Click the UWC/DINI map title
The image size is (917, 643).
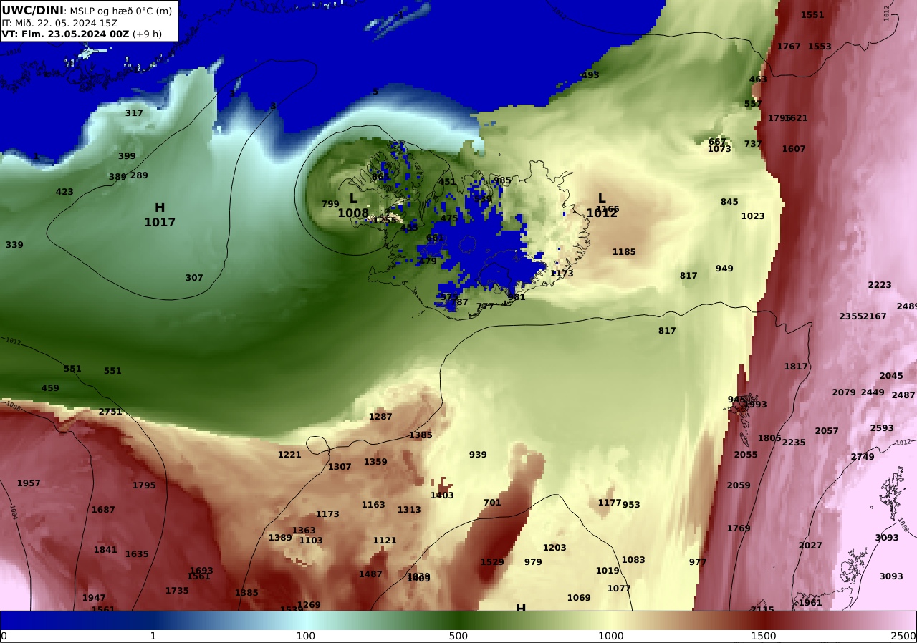[87, 11]
